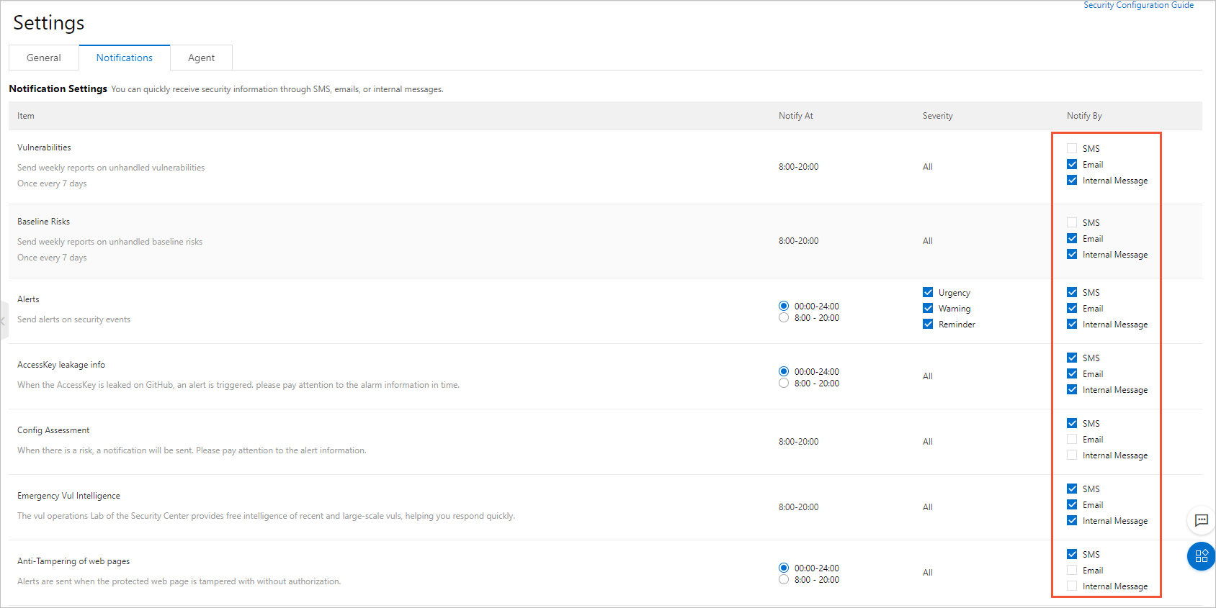1216x608 pixels.
Task: Open the chat feedback floating icon
Action: (x=1201, y=520)
